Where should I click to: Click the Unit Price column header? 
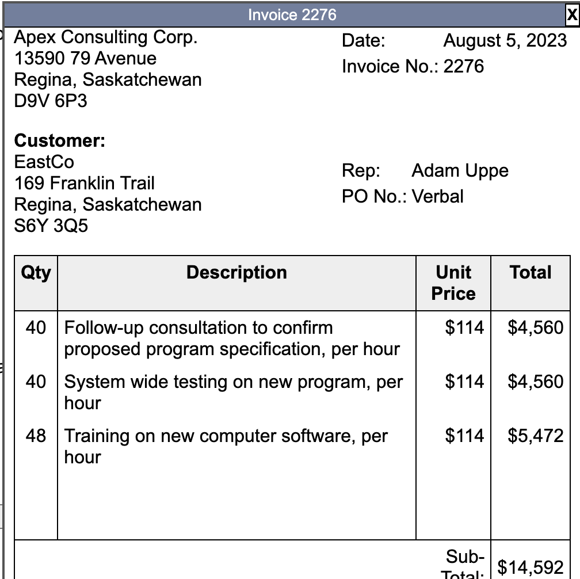point(452,283)
